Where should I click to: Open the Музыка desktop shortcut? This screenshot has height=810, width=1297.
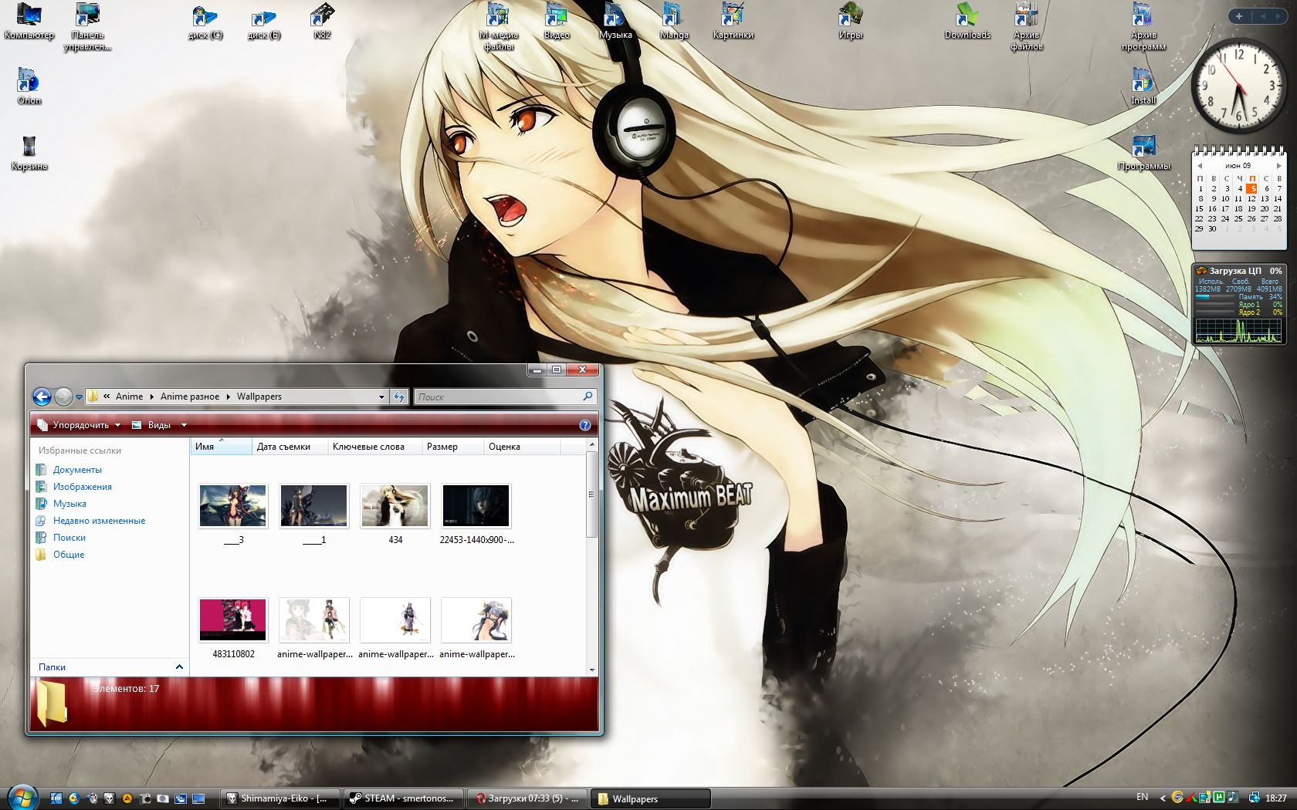tap(615, 22)
